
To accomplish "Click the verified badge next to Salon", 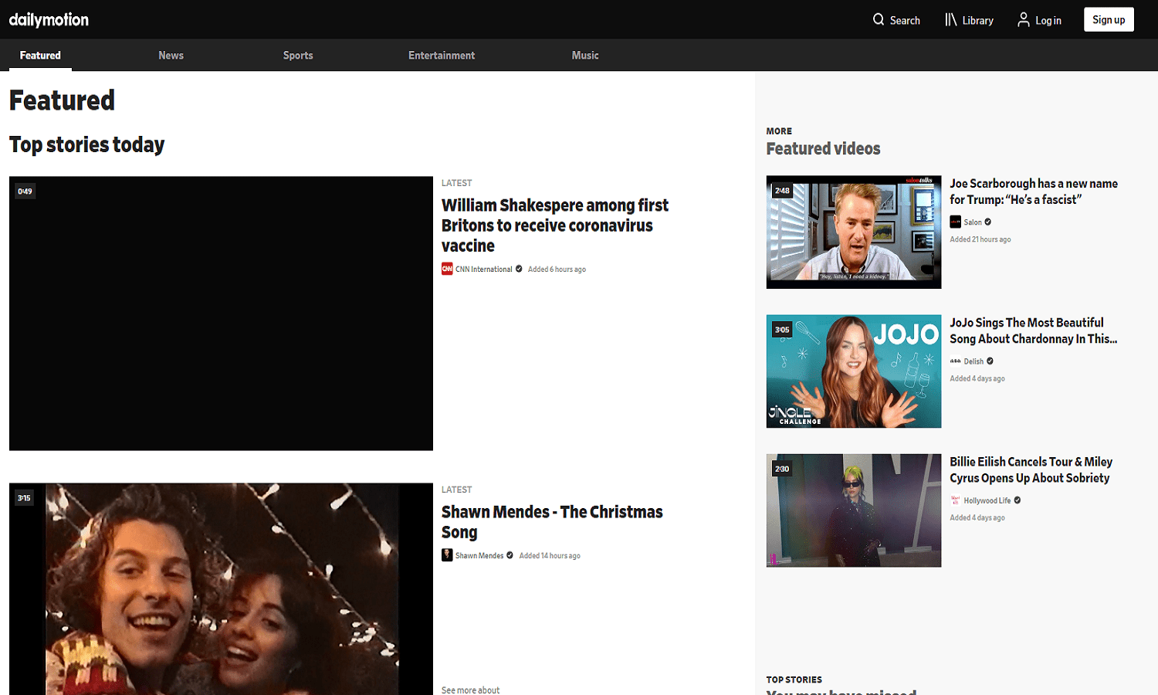I will pos(988,222).
